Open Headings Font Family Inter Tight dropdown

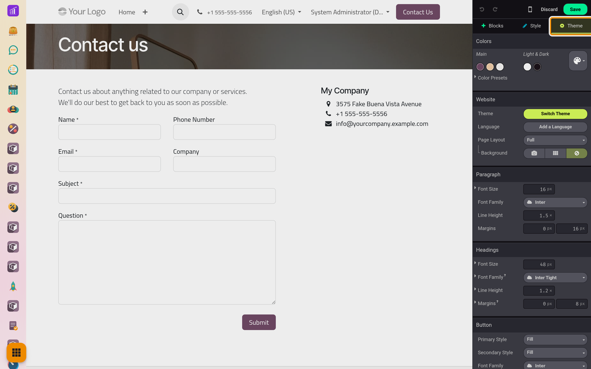(555, 278)
